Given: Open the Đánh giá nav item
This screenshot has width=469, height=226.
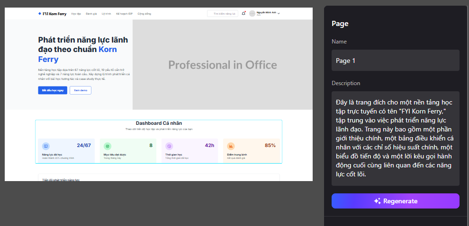Looking at the screenshot, I should click(91, 14).
